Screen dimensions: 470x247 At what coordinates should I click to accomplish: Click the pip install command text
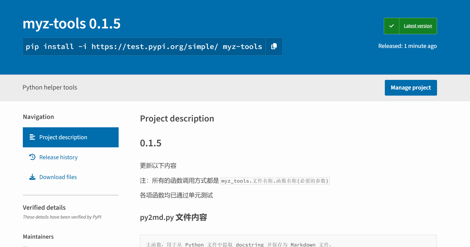pos(144,47)
